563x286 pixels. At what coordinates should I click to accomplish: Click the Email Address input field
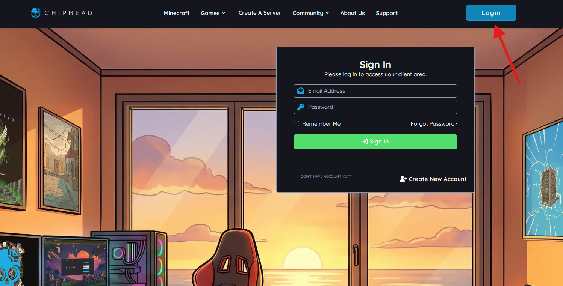click(375, 91)
